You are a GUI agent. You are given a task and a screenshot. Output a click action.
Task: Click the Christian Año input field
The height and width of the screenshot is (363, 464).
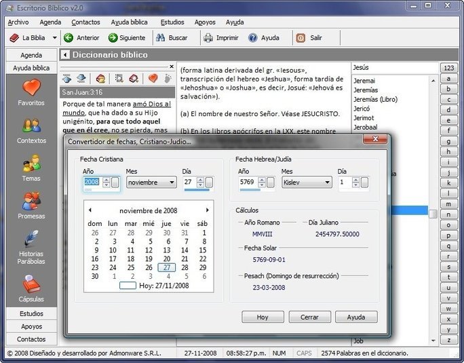[92, 183]
